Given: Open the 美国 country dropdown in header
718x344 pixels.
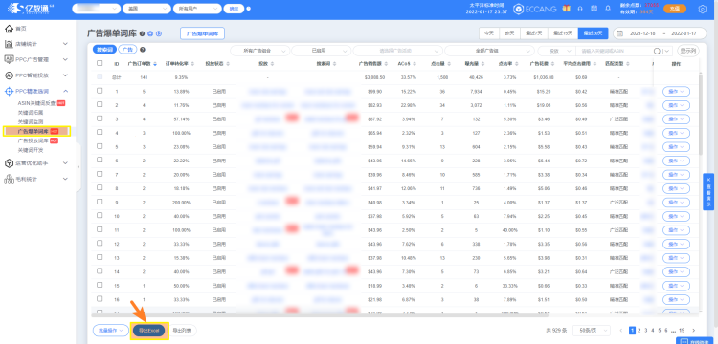Looking at the screenshot, I should click(147, 9).
